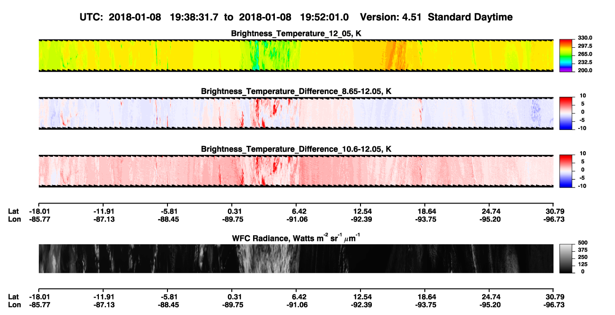Click the 'Brightness_Temperature_Difference_10.6-12.05, K' title
The height and width of the screenshot is (315, 615).
point(296,149)
